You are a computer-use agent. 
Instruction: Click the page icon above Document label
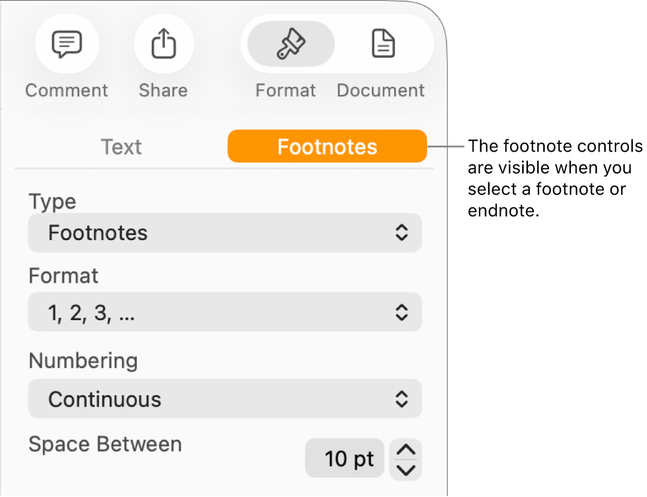pyautogui.click(x=382, y=43)
